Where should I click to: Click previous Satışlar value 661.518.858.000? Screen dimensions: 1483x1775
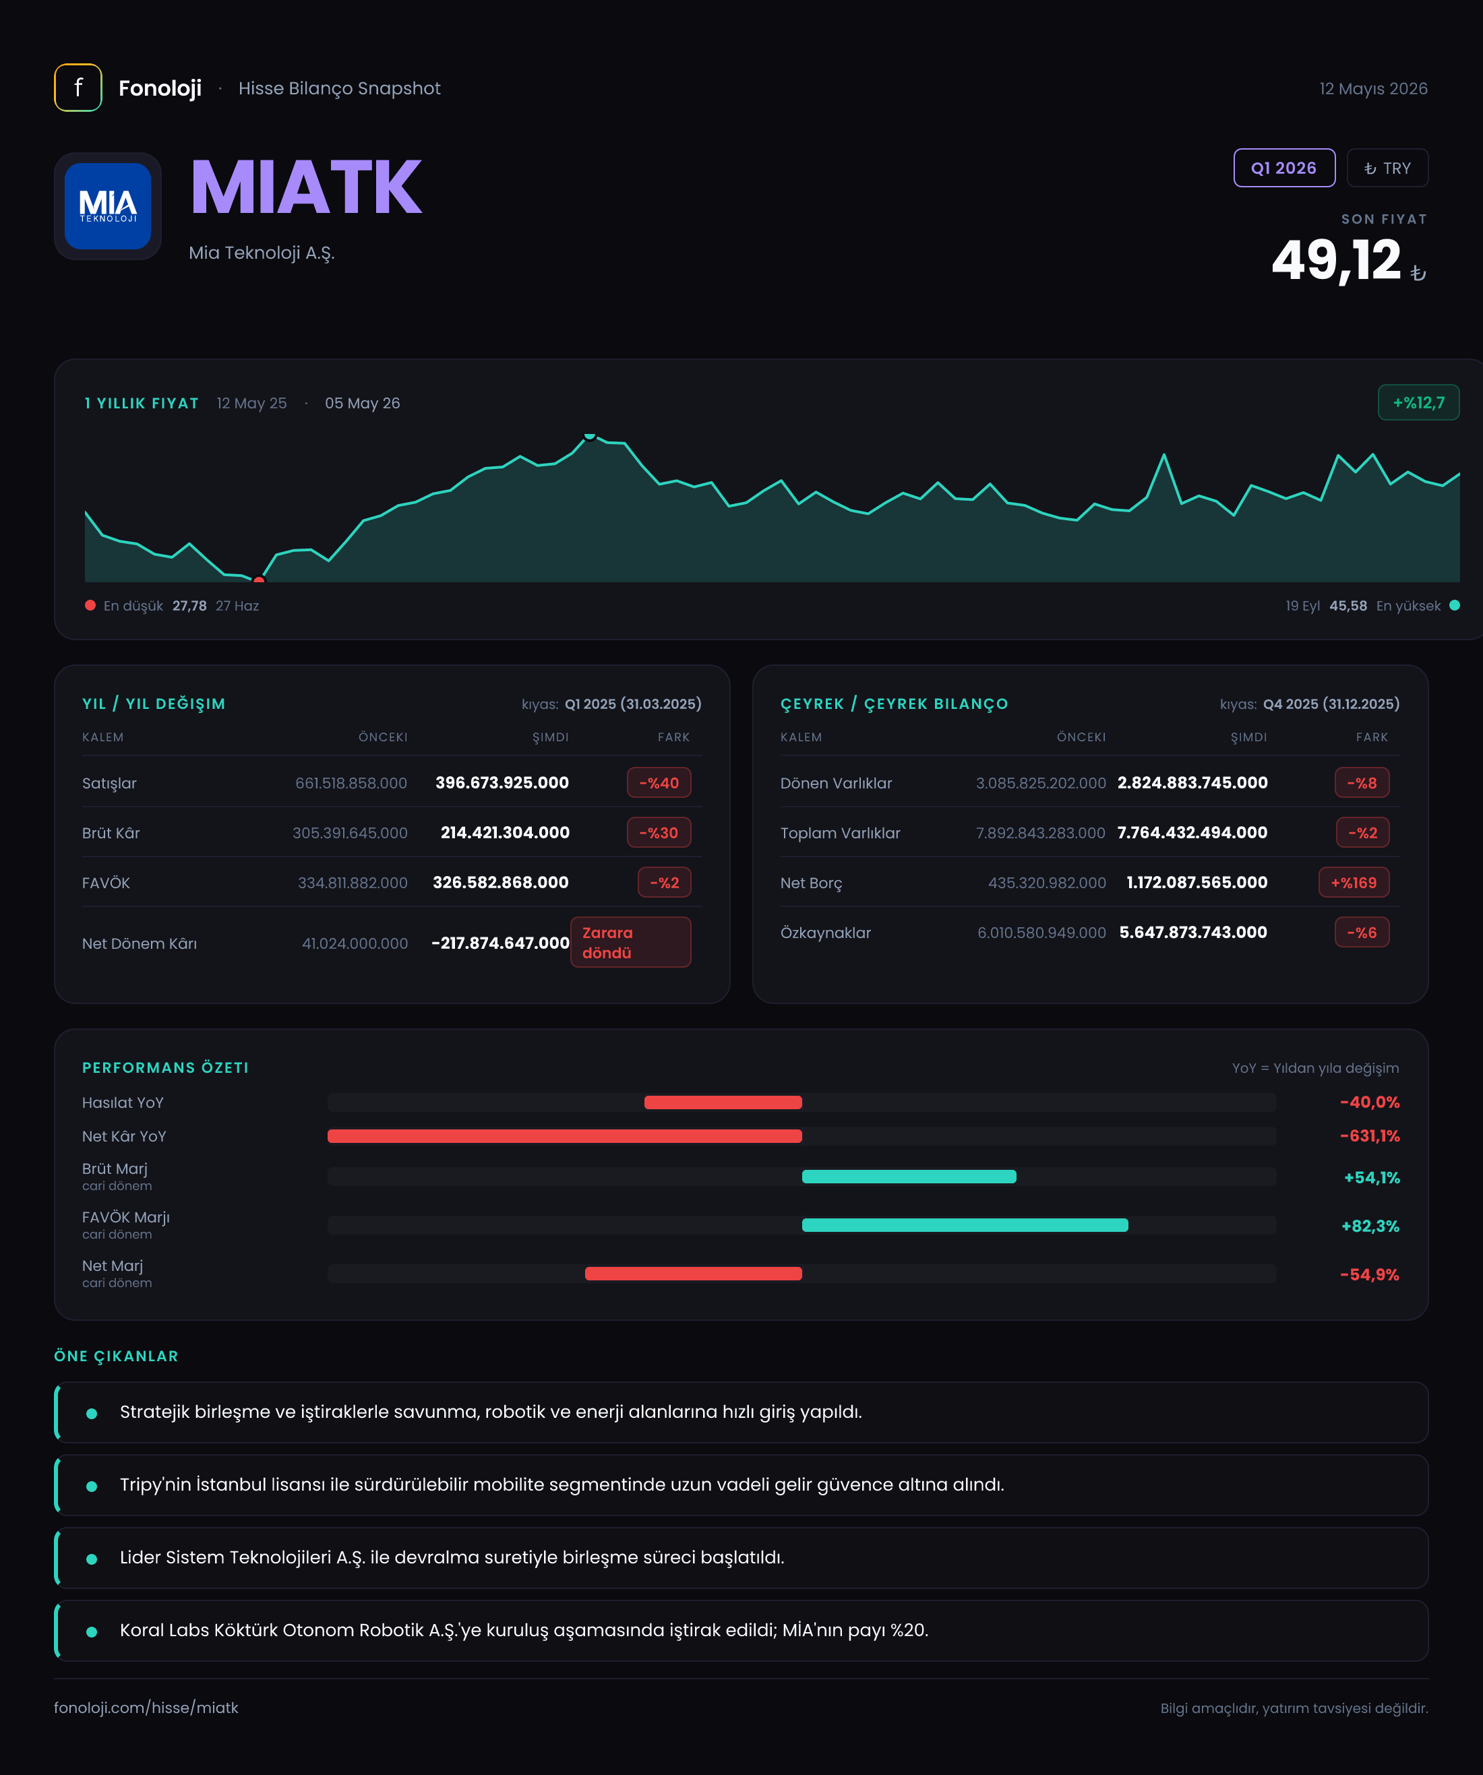coord(351,782)
